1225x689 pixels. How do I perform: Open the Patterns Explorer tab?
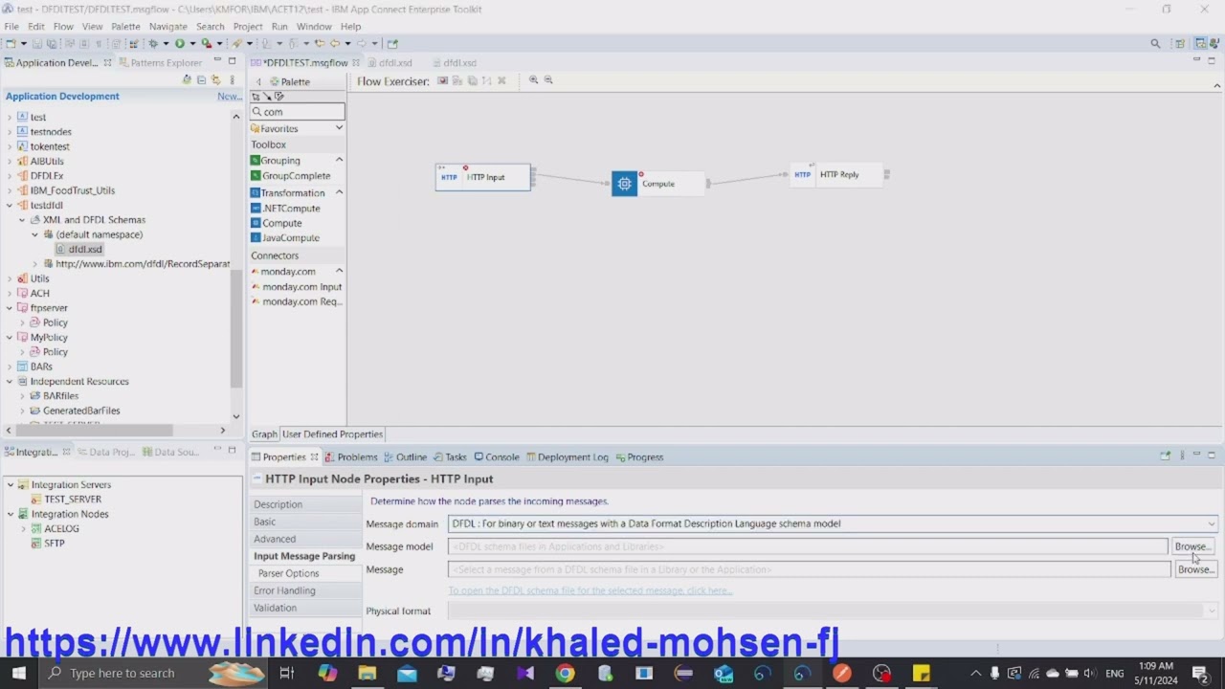click(x=160, y=63)
